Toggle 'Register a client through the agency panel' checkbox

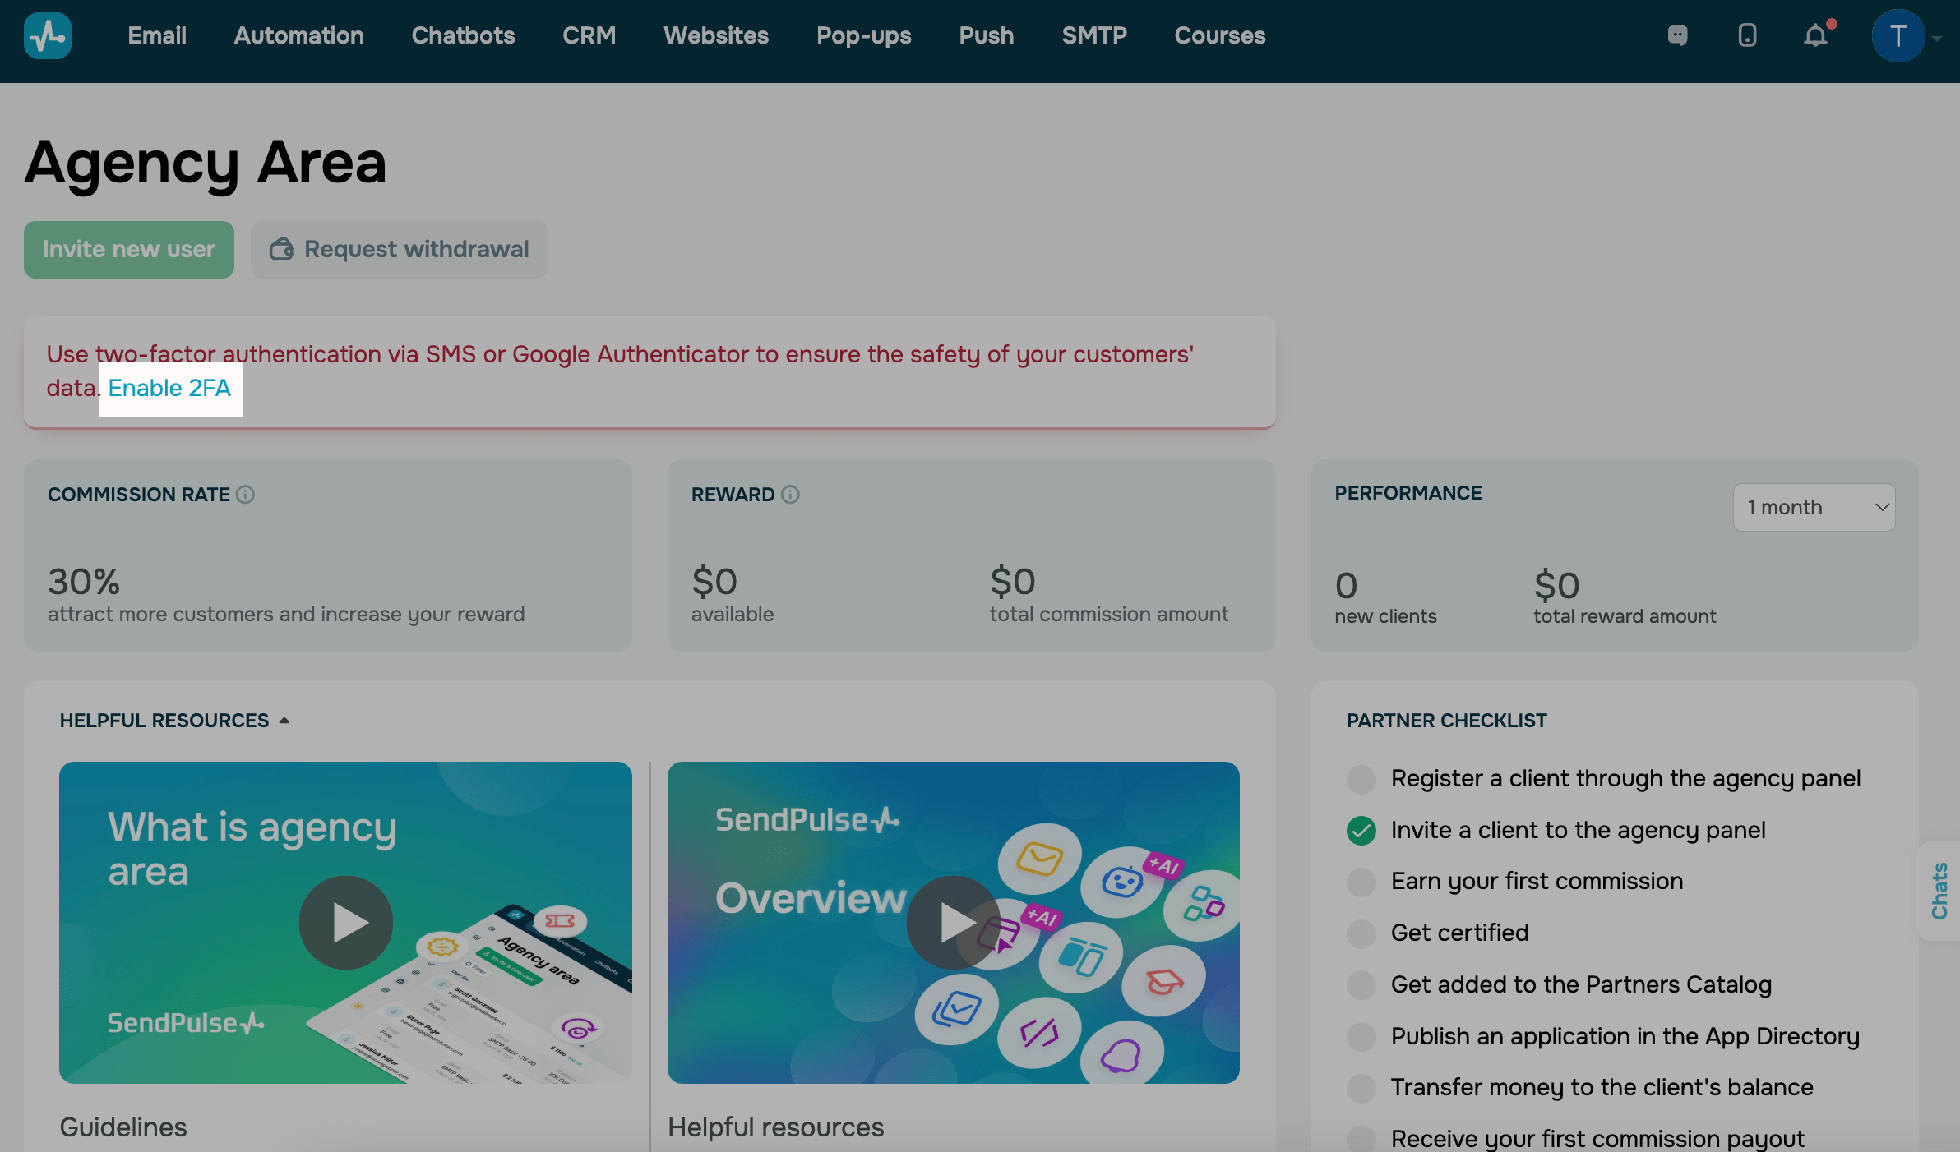(x=1361, y=779)
